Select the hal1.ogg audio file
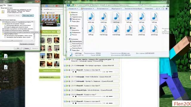191x107 pixels. click(x=129, y=17)
